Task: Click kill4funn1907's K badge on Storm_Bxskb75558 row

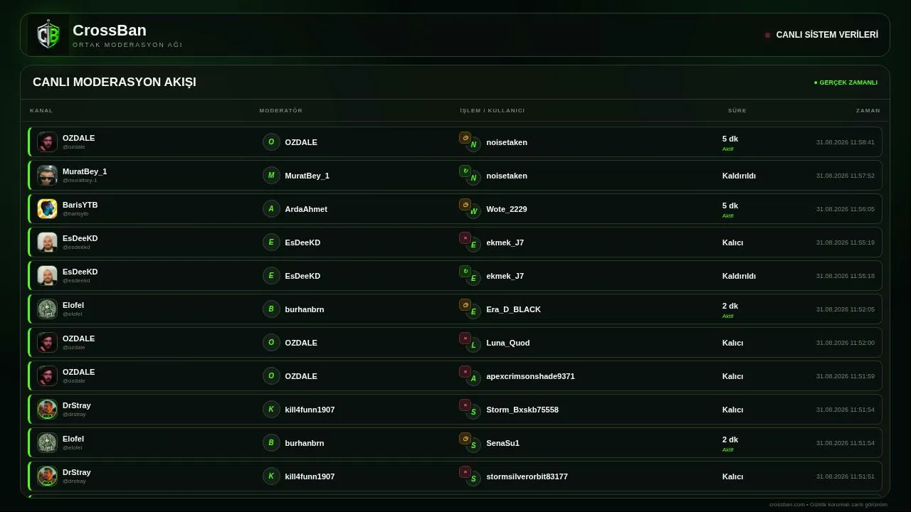Action: pos(271,409)
